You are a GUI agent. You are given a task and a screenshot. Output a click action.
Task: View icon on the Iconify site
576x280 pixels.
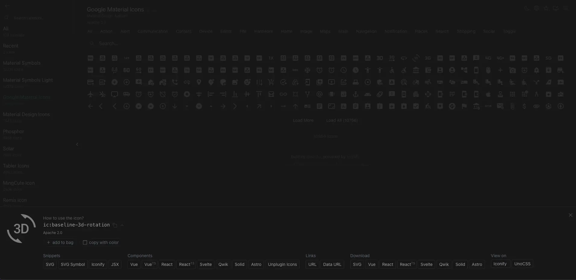pos(500,264)
